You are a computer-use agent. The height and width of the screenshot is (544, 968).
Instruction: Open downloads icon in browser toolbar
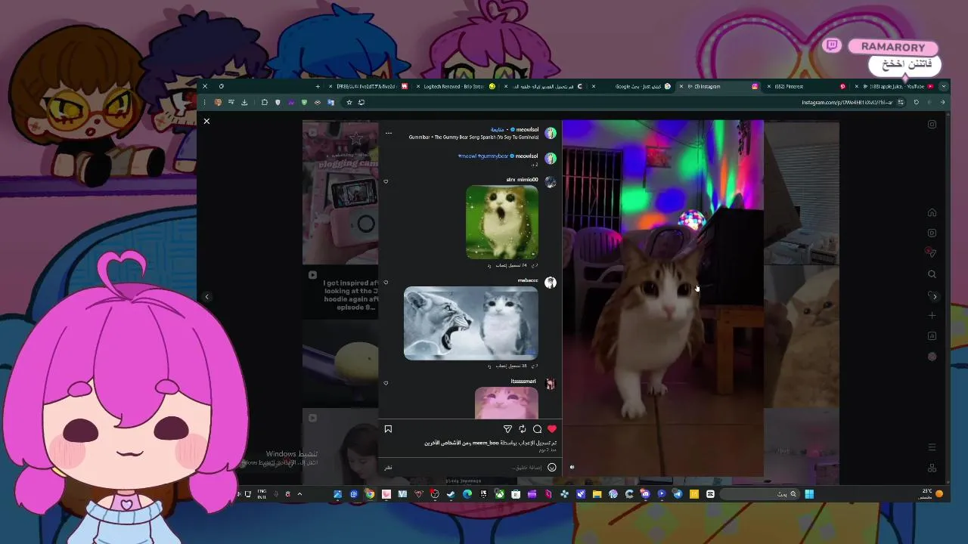tap(244, 102)
